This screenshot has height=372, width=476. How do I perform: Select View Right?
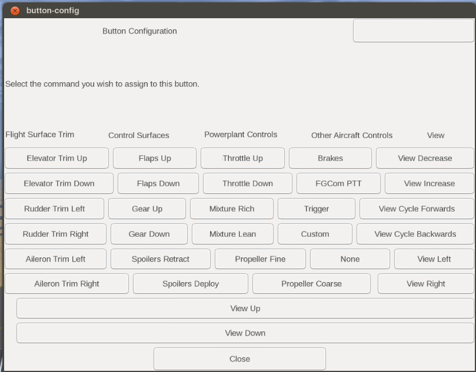click(x=426, y=283)
